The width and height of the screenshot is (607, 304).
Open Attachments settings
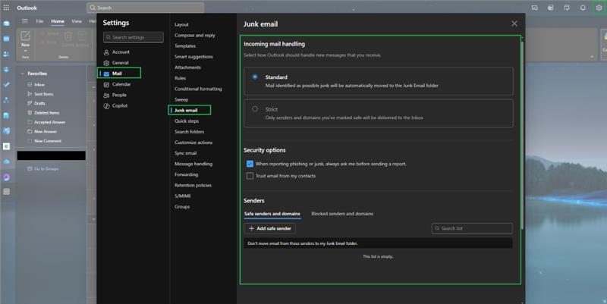coord(187,67)
